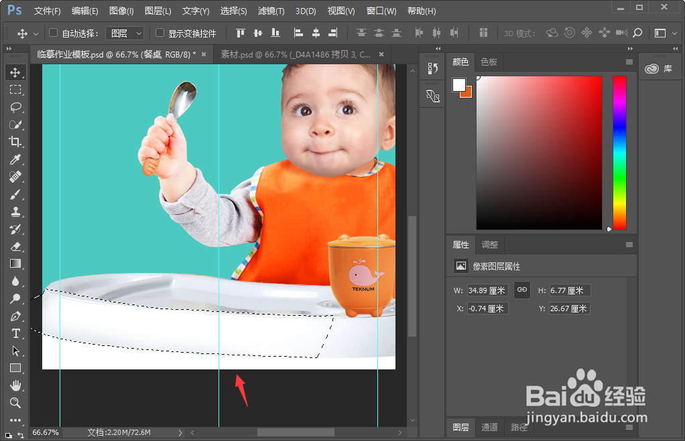The width and height of the screenshot is (685, 441).
Task: Open the 窗口(W) menu
Action: 381,11
